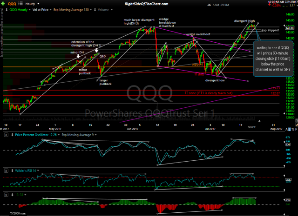The width and height of the screenshot is (298, 216).
Task: Click the 133.73 red price label
Action: click(x=275, y=88)
